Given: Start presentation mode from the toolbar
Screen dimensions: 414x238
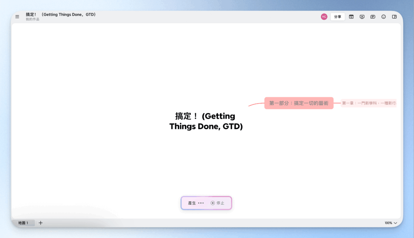Looking at the screenshot, I should click(x=362, y=17).
